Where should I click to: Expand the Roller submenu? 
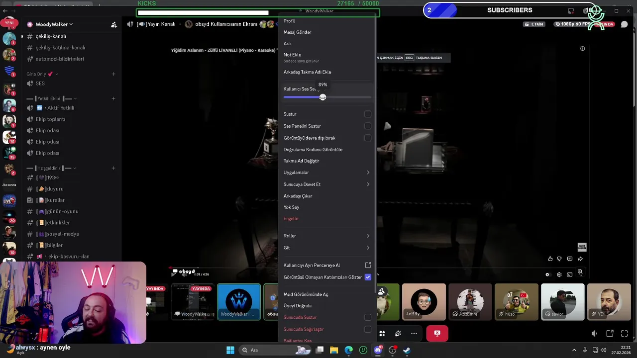pos(326,236)
